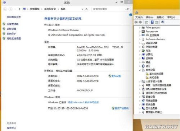Click the icon beside Software devices
The height and width of the screenshot is (131, 180).
point(143,39)
